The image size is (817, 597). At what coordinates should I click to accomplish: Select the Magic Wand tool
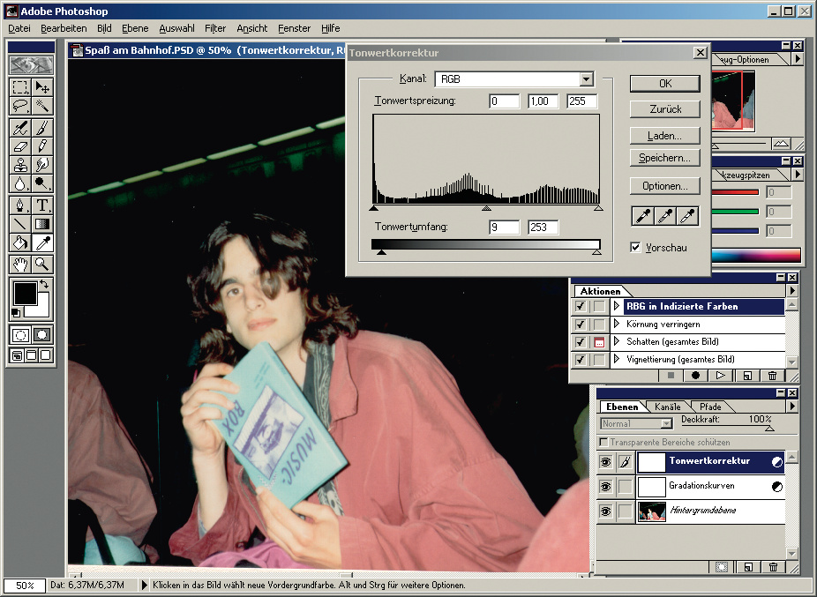(41, 106)
